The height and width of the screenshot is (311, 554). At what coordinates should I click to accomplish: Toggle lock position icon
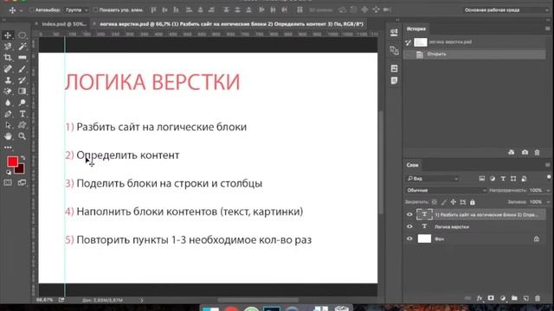[x=454, y=202]
